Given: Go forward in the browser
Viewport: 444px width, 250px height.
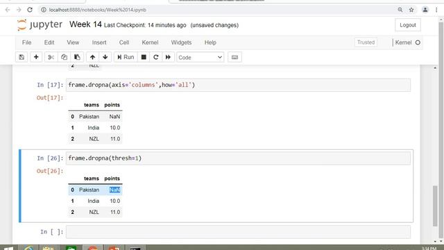Looking at the screenshot, I should 19,10.
